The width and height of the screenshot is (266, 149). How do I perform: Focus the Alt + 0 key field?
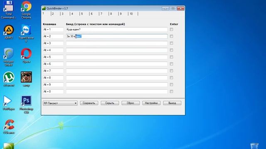53,91
